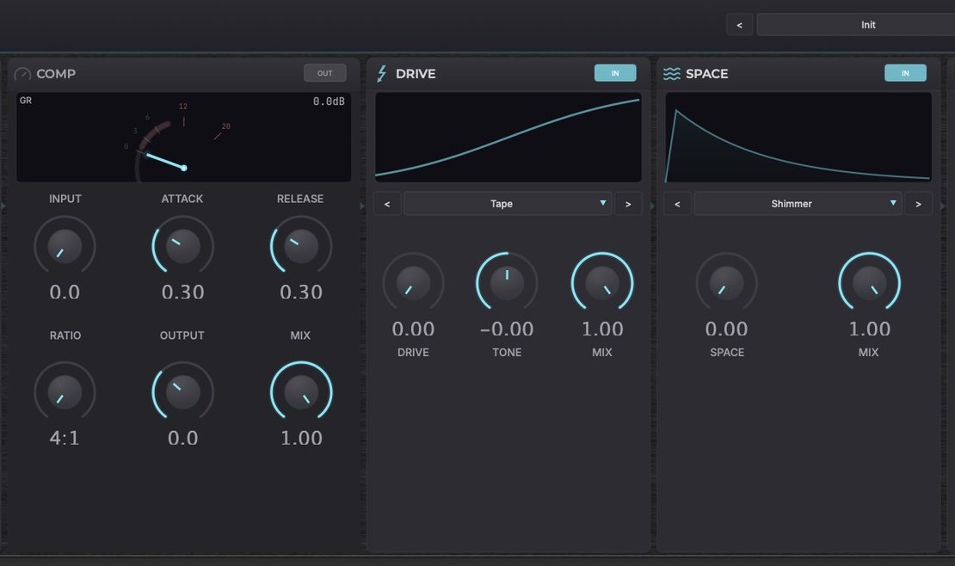Click the DRIVE lightning bolt icon

coord(382,74)
